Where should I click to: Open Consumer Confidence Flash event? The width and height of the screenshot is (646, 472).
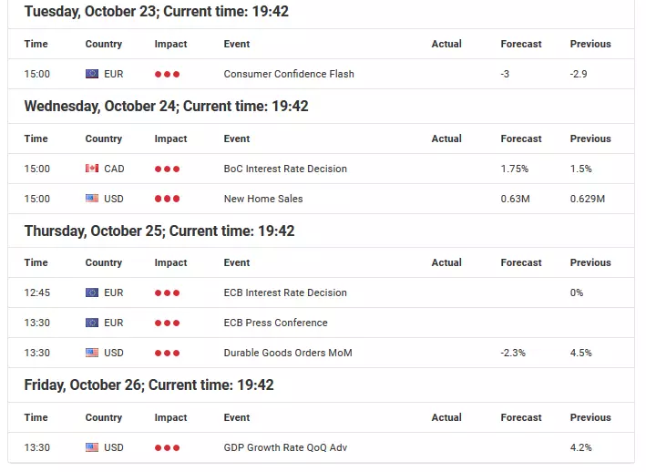click(289, 74)
